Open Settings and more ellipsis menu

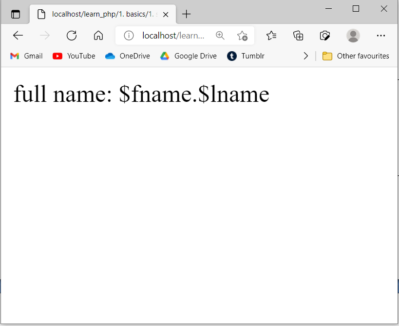click(x=381, y=36)
